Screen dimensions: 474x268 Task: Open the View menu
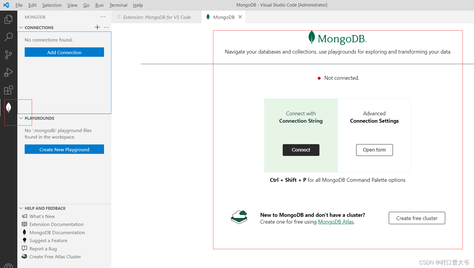[x=72, y=5]
